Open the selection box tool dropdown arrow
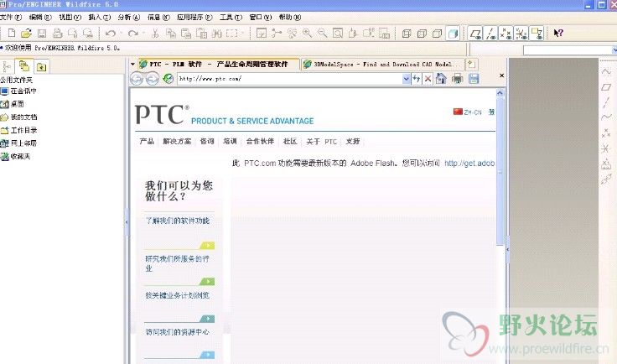The height and width of the screenshot is (364, 617). (x=243, y=34)
